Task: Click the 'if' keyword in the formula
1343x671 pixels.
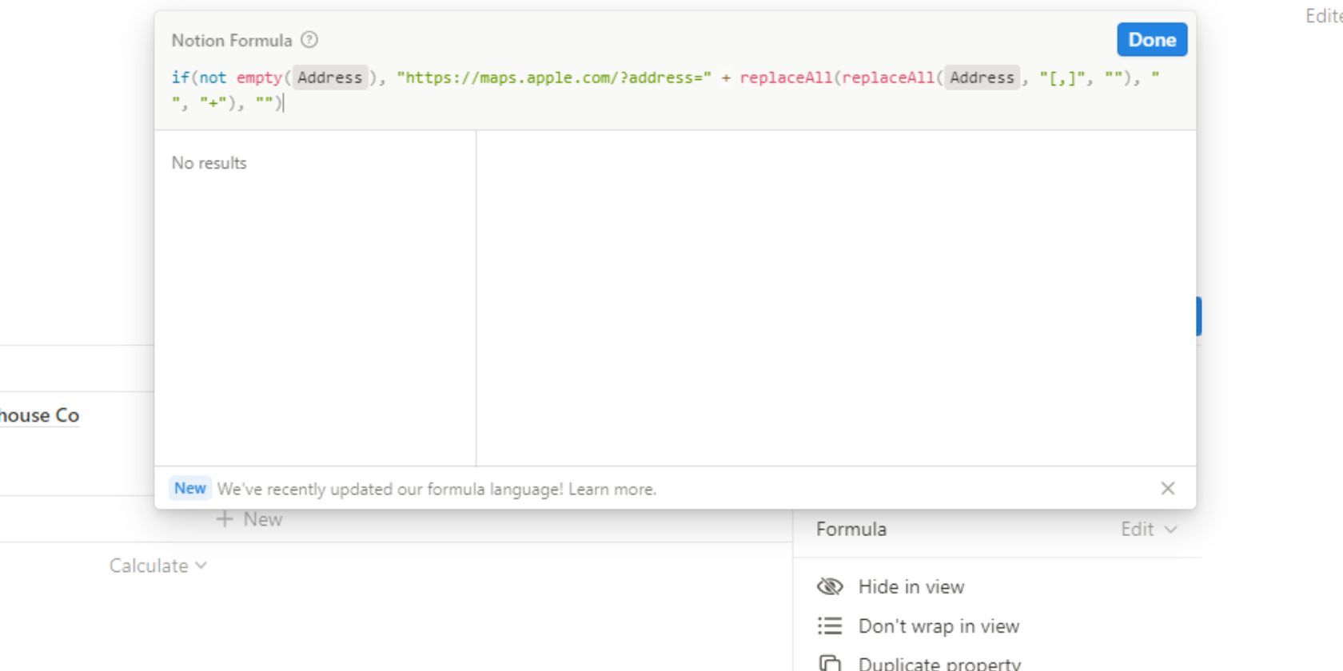Action: pyautogui.click(x=180, y=77)
